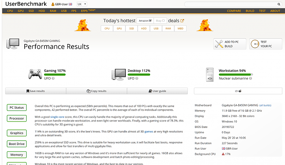Click the Graphics button
Image resolution: width=285 pixels, height=165 pixels.
point(17,133)
